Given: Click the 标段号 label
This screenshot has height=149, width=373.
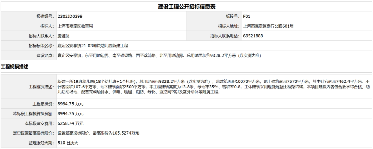Looking at the screenshot, I should pos(233,17).
